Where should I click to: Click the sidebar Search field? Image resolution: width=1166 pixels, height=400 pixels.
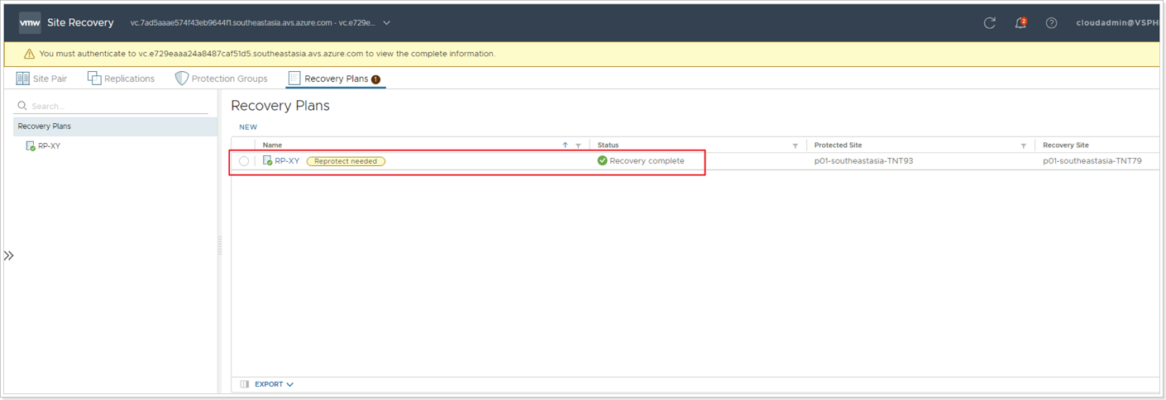pos(111,106)
